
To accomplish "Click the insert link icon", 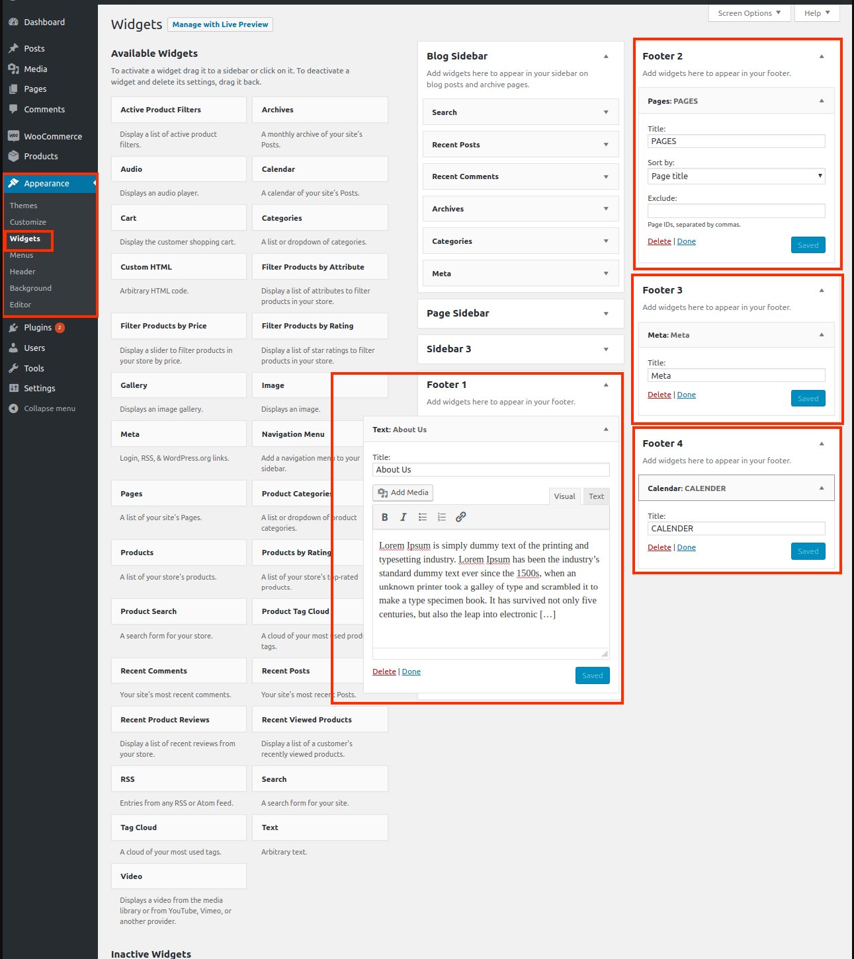I will 461,517.
